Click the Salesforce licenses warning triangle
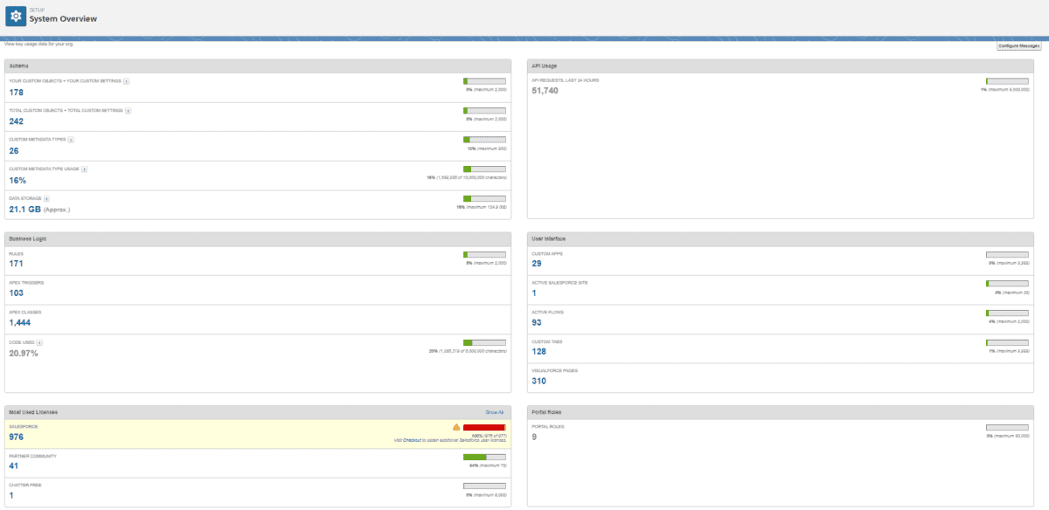 click(455, 428)
